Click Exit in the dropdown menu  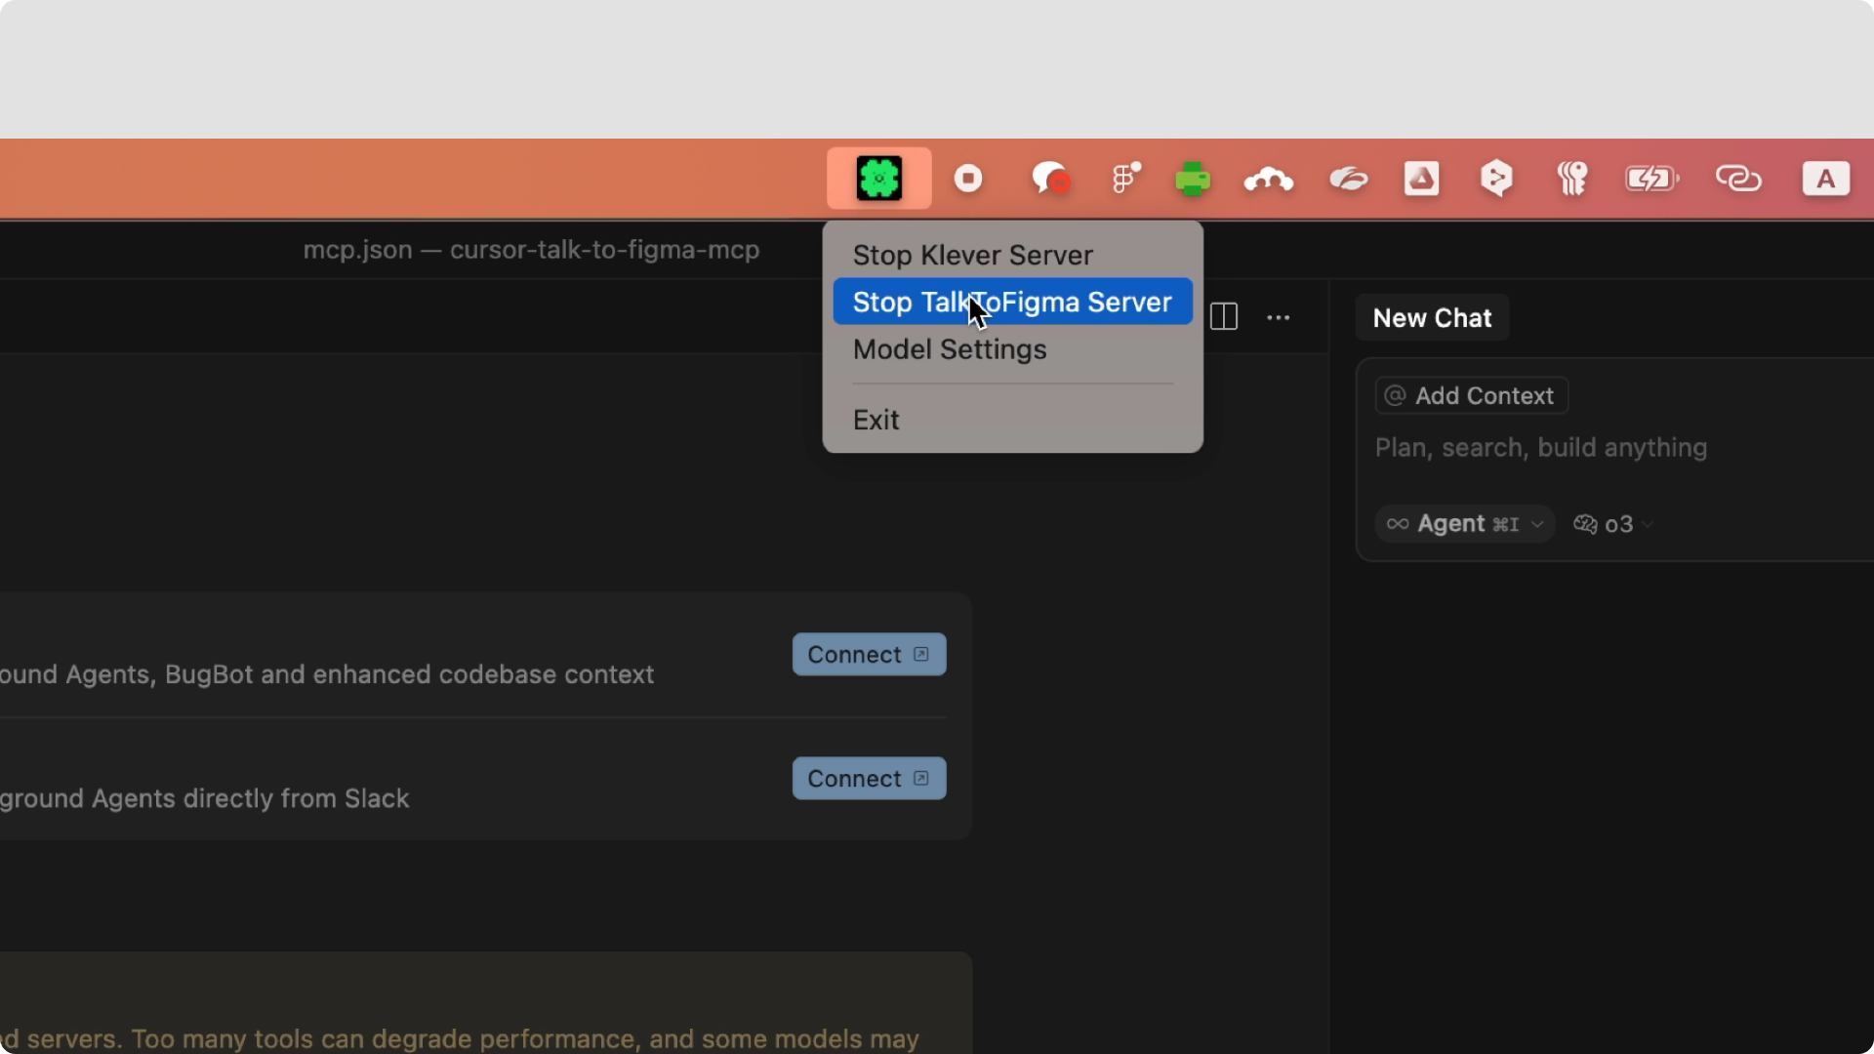pyautogui.click(x=876, y=420)
